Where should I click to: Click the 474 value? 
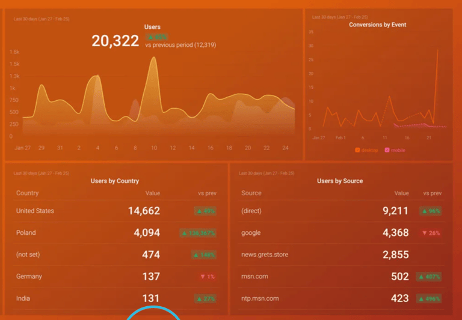(151, 255)
